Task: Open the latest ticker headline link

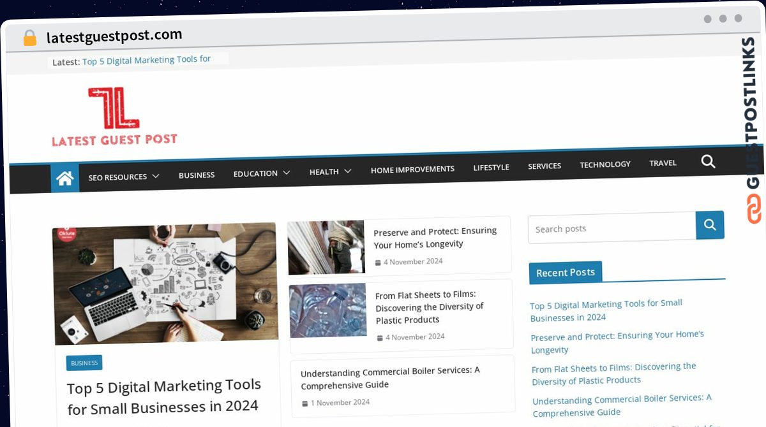Action: [146, 61]
